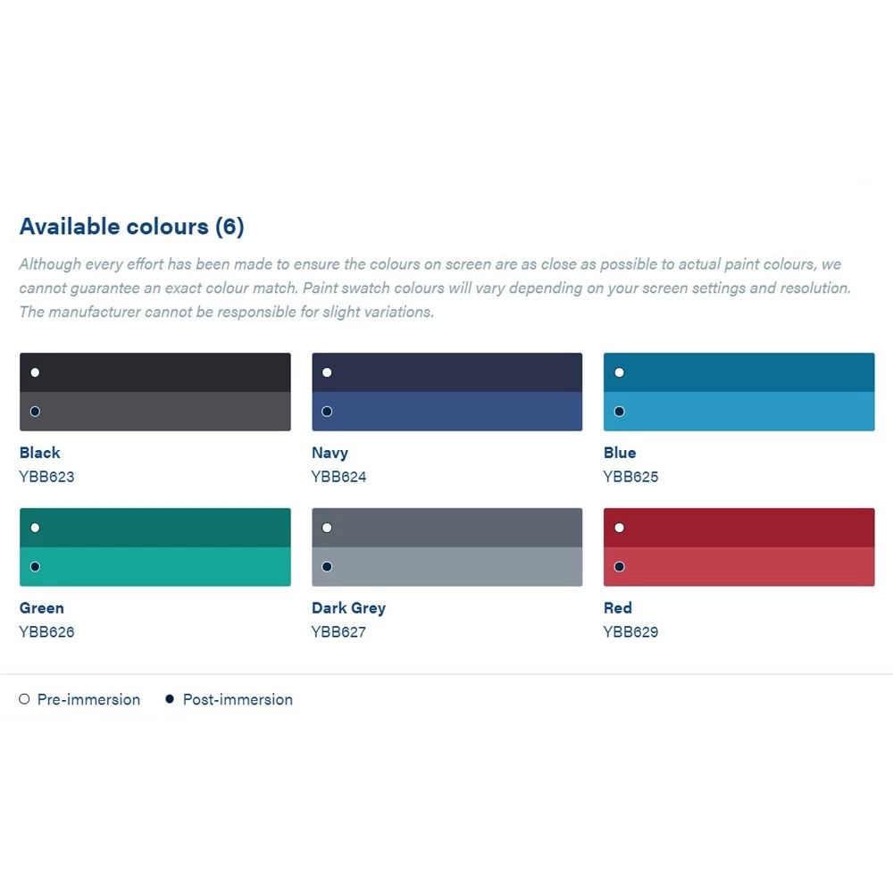This screenshot has width=893, height=893.
Task: Click the Navy colour name label
Action: coord(330,453)
